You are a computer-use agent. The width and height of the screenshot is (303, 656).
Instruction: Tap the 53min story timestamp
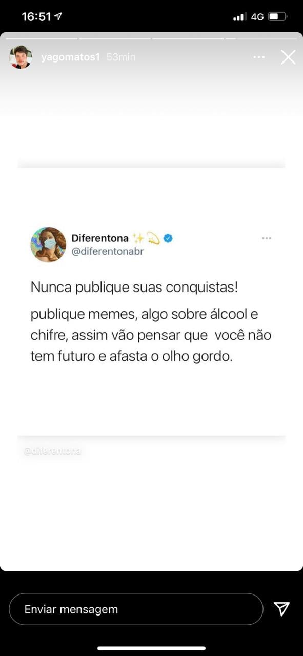point(121,57)
